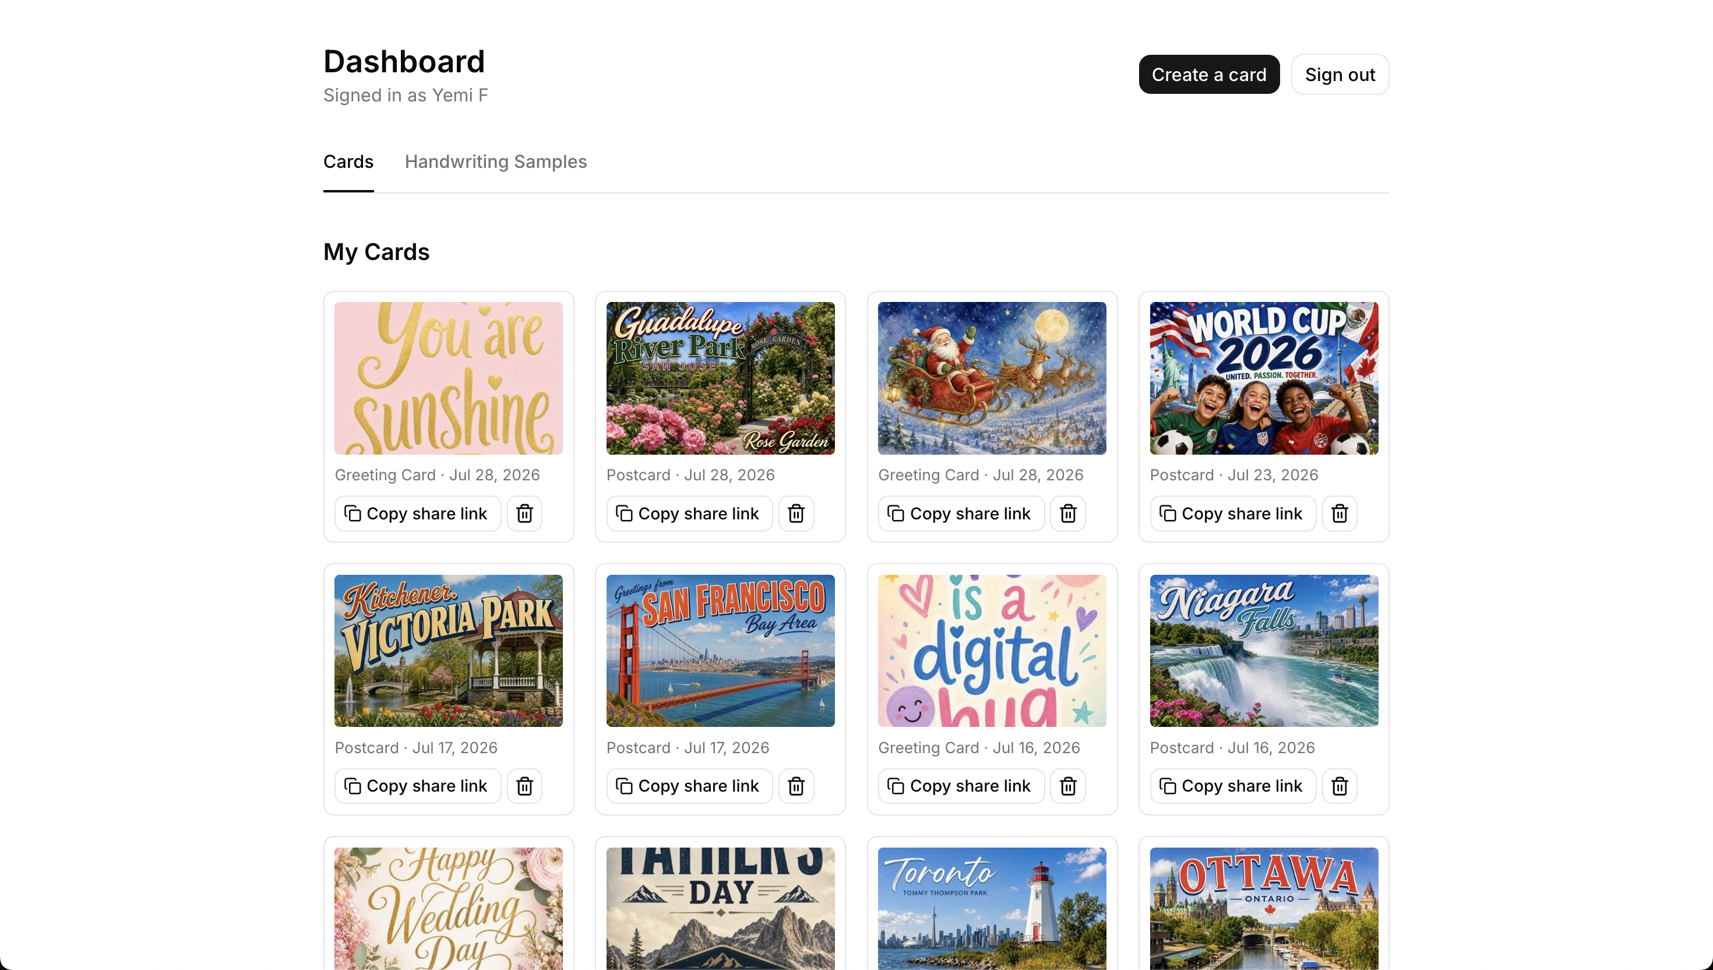Click the Create a card button
This screenshot has height=970, width=1713.
(x=1209, y=75)
